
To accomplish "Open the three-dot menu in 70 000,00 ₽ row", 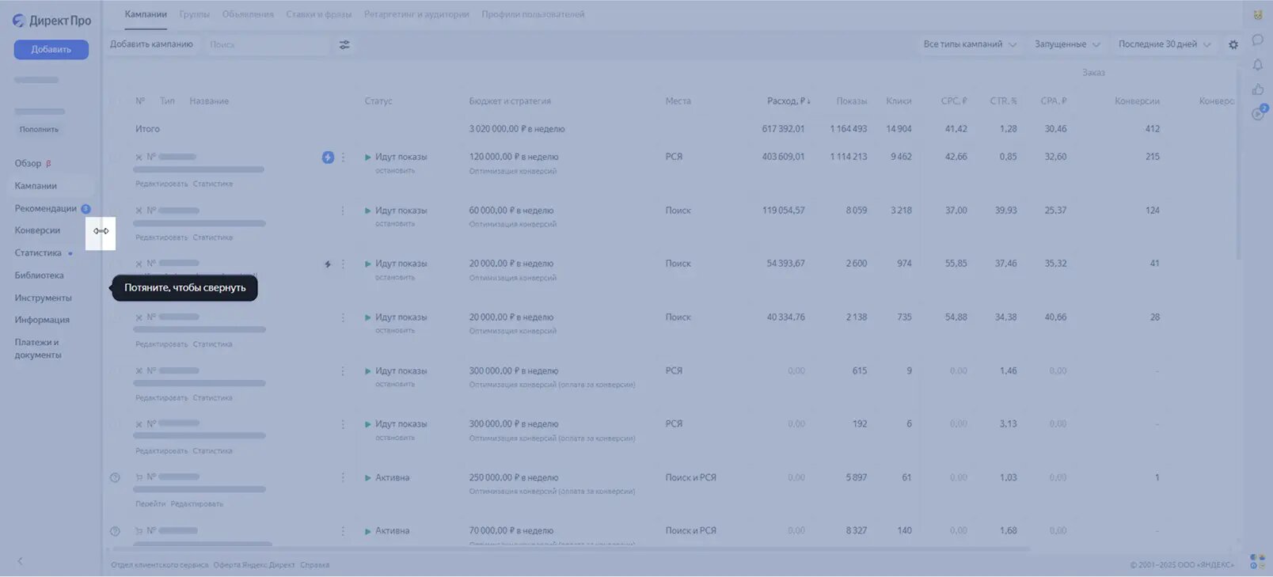I will 343,531.
